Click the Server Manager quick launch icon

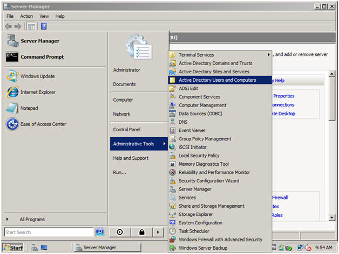point(35,248)
